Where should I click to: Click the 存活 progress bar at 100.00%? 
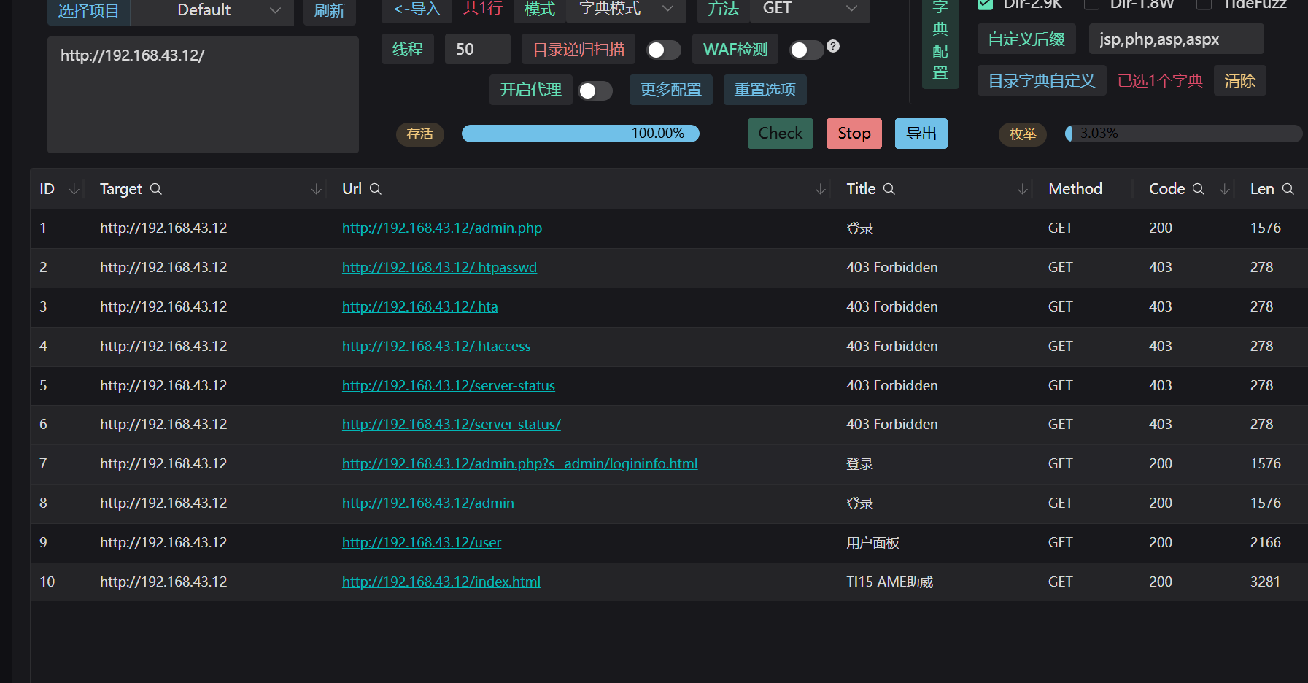click(581, 134)
